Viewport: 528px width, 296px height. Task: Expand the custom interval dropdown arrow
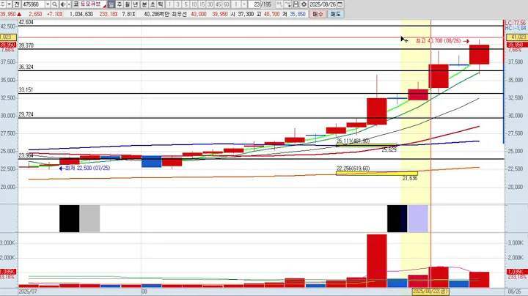244,4
